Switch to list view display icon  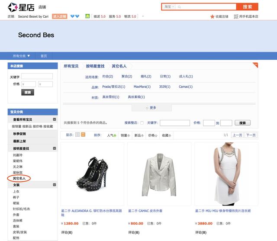(x=77, y=135)
